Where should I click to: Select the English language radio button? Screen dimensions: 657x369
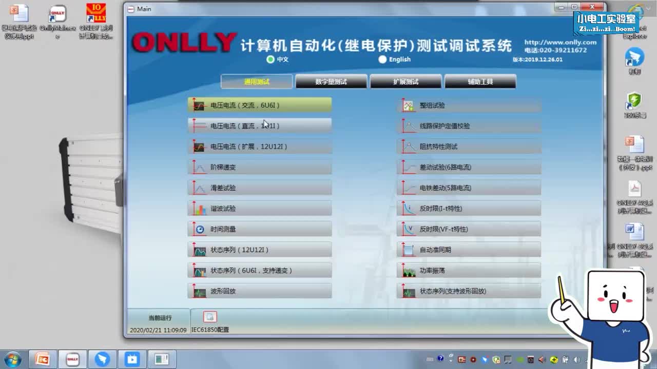coord(382,59)
